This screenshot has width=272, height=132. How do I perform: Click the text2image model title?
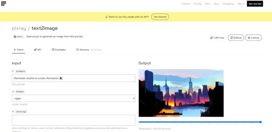click(x=45, y=28)
